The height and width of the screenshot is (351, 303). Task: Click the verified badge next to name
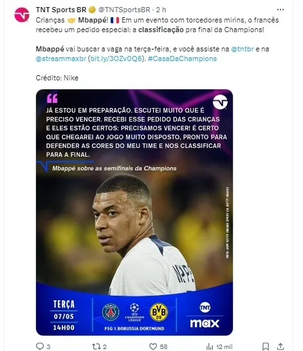[x=92, y=10]
